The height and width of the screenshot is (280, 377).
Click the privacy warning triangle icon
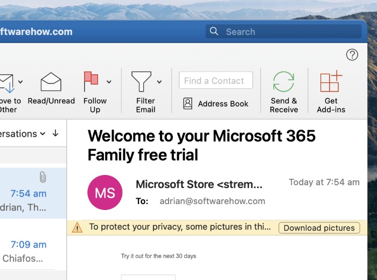point(77,227)
